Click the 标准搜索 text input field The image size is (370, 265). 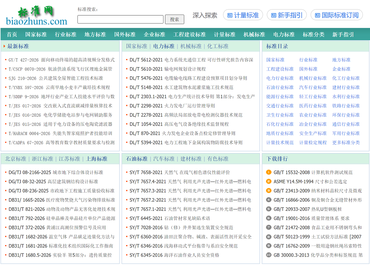120,20
